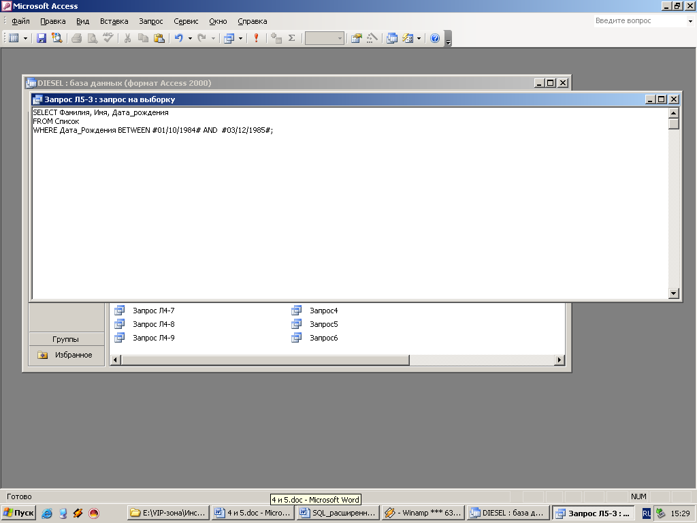Run the query with the exclamation icon
The image size is (697, 523).
click(256, 38)
